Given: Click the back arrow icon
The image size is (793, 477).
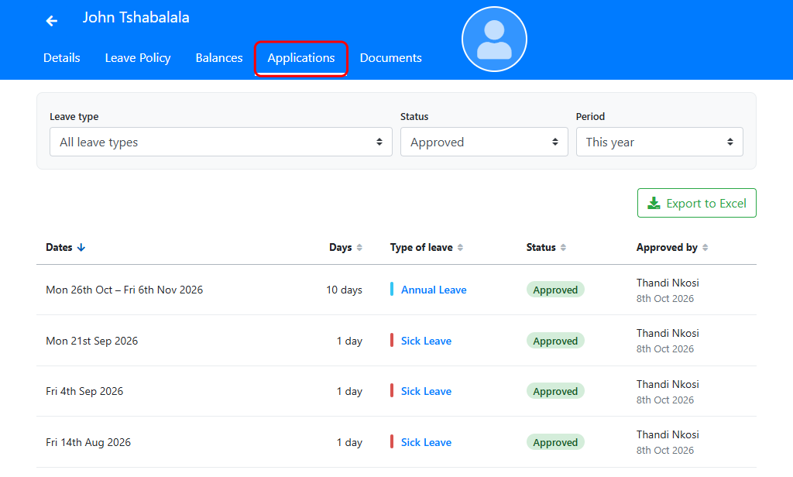Looking at the screenshot, I should click(x=52, y=21).
